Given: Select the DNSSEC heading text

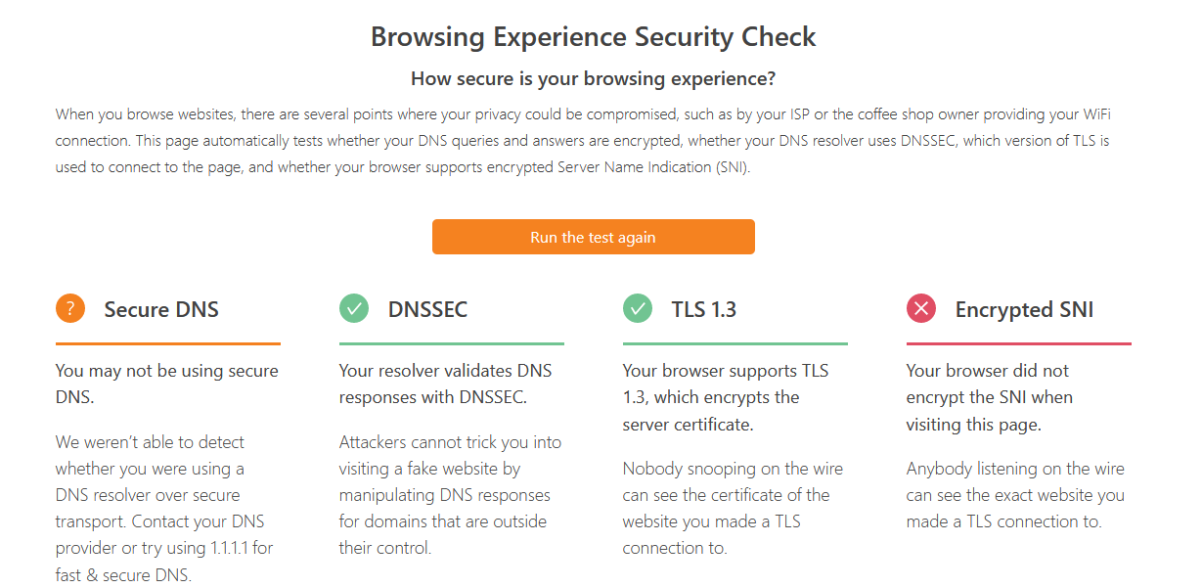Looking at the screenshot, I should point(427,310).
